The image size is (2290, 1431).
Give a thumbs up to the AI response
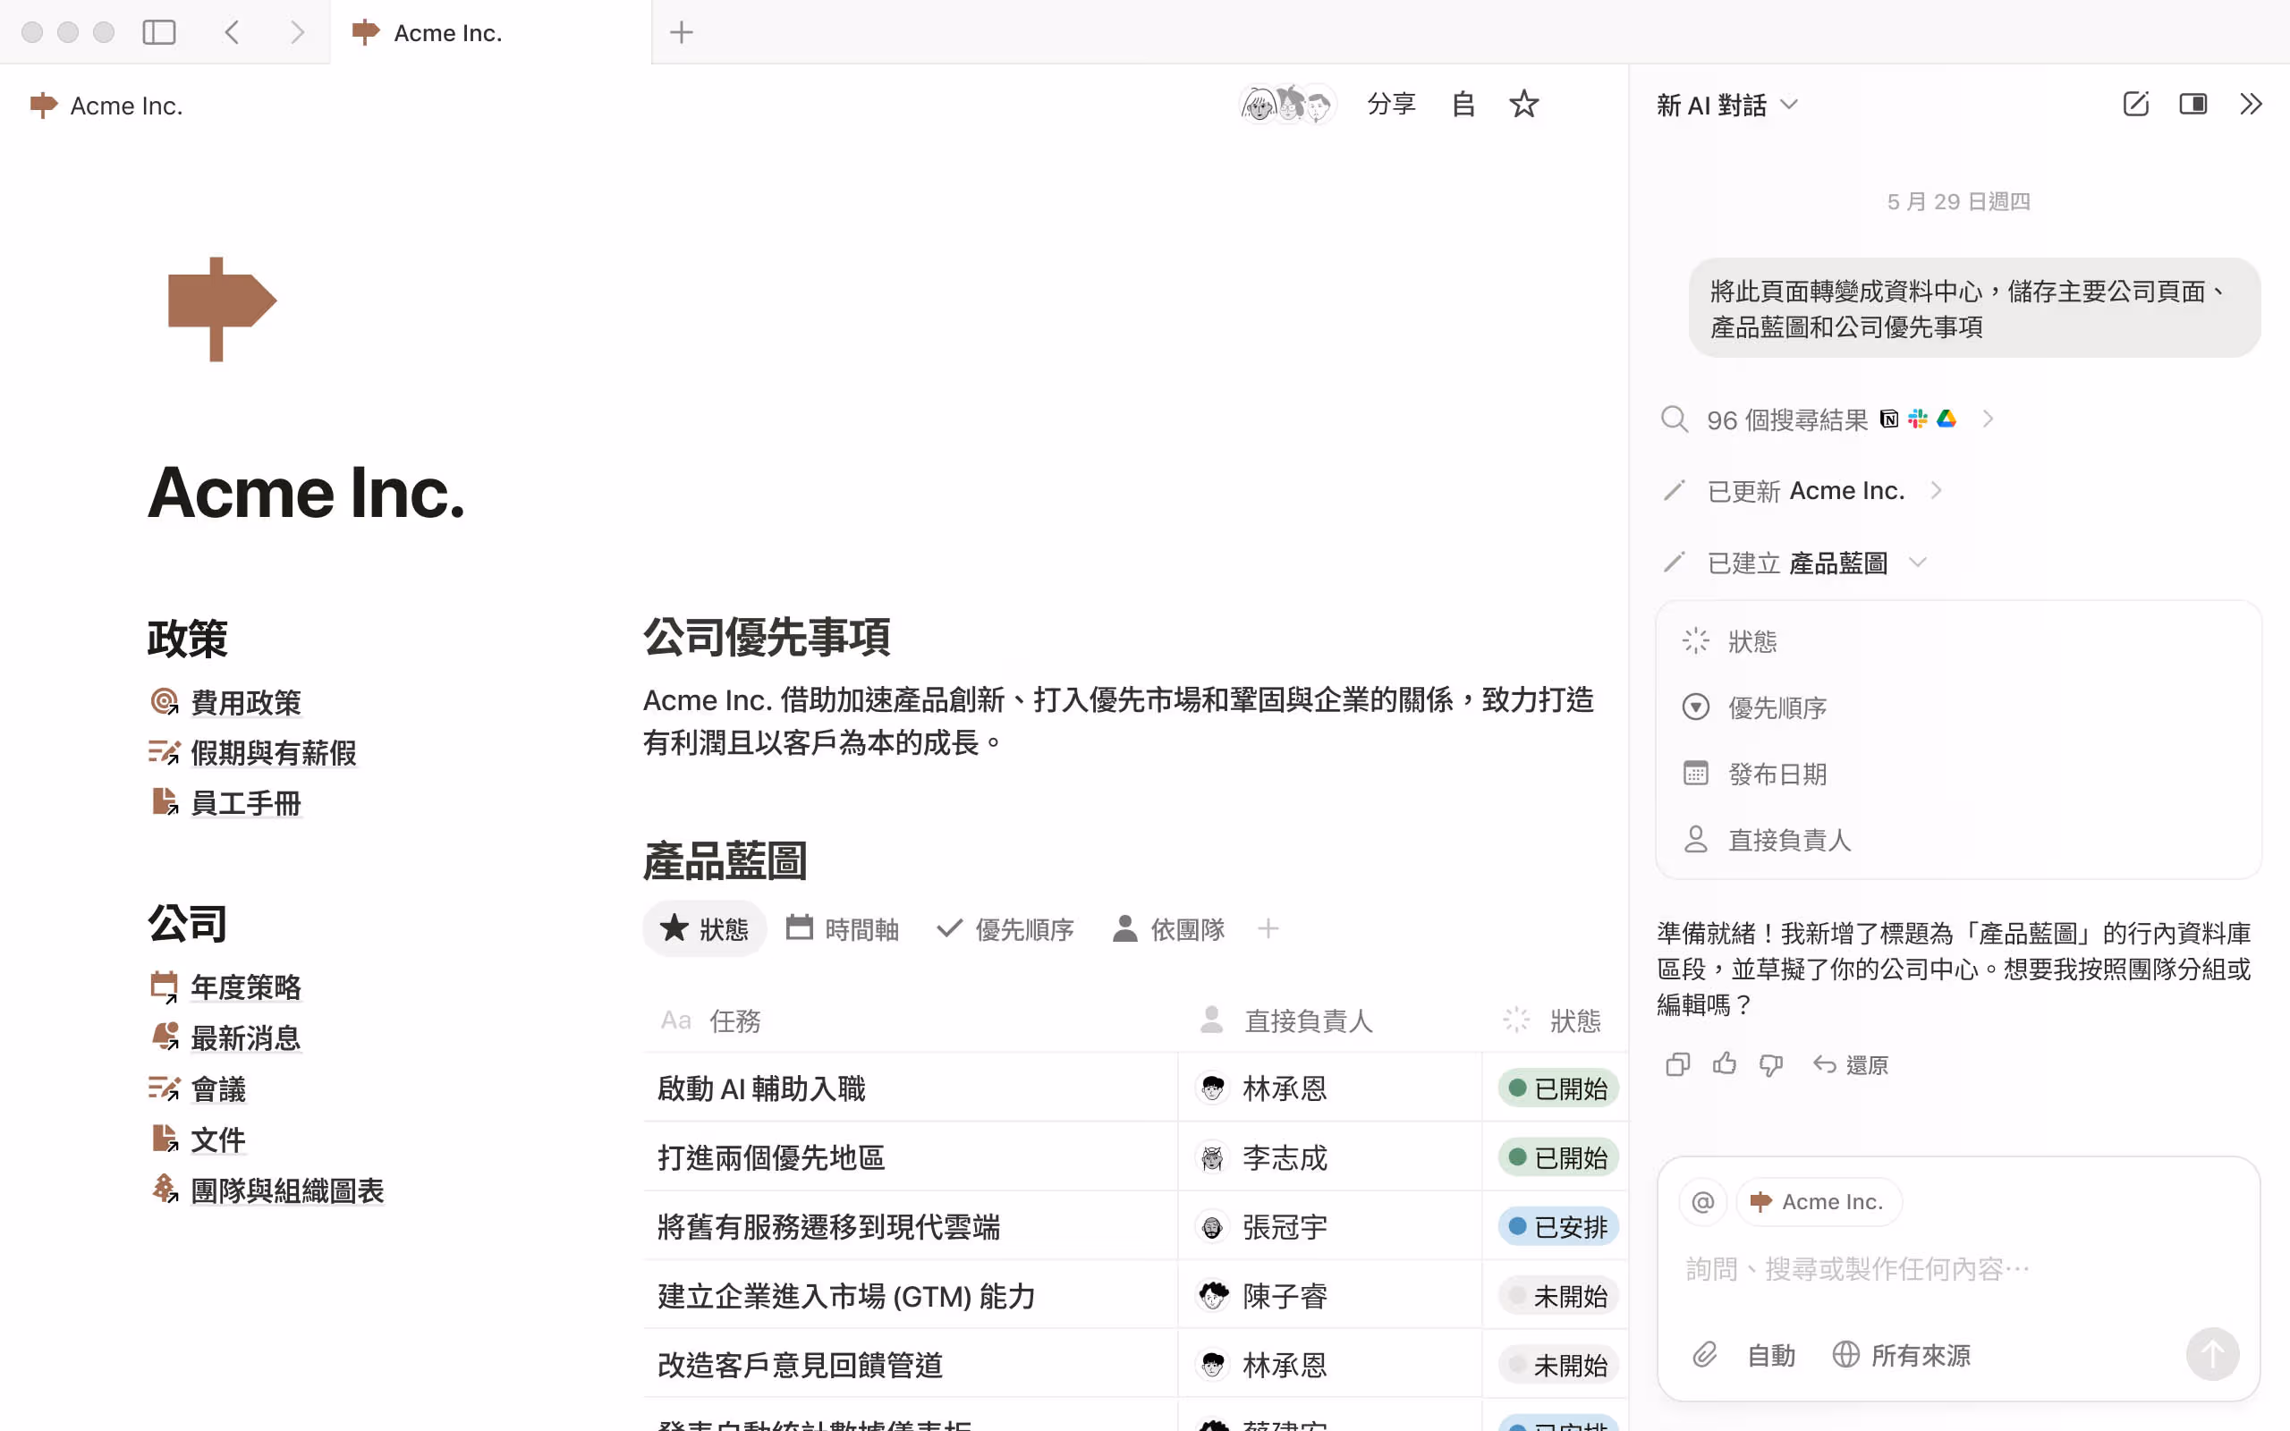coord(1724,1063)
